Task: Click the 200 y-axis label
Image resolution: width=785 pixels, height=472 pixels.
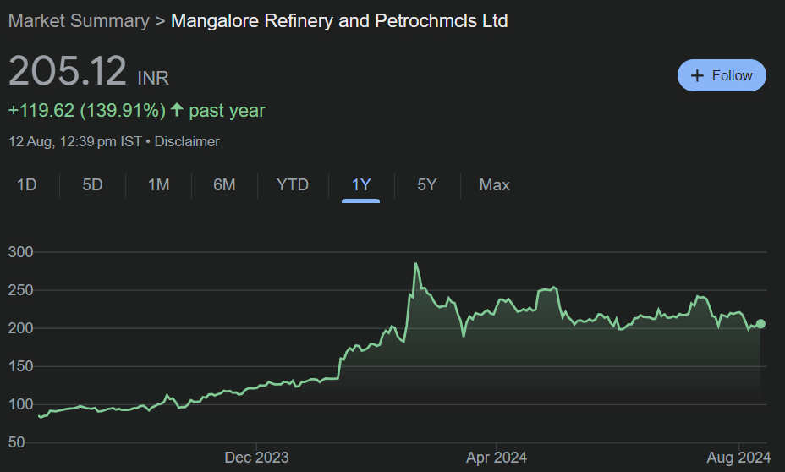Action: tap(20, 328)
